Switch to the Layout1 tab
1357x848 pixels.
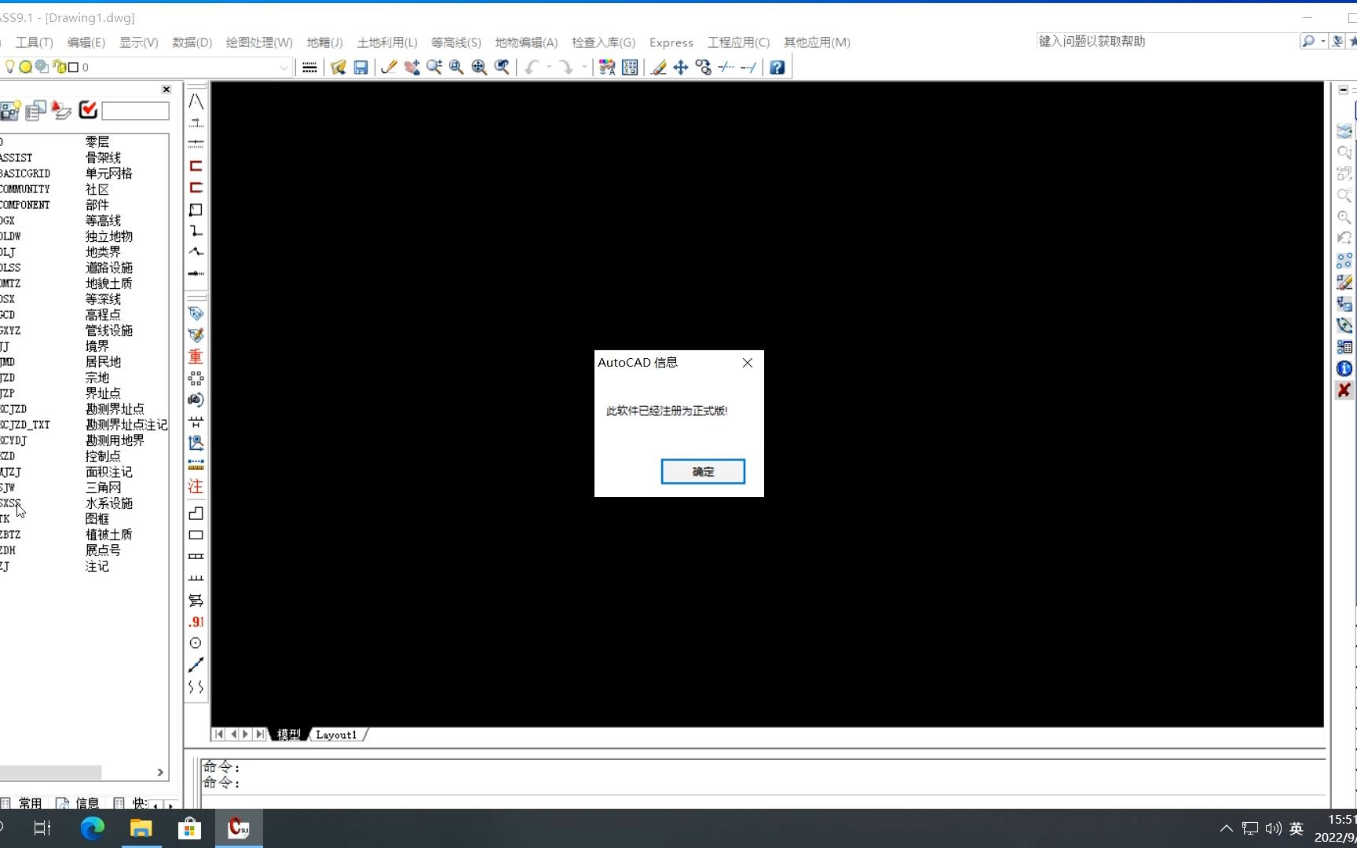[x=336, y=734]
